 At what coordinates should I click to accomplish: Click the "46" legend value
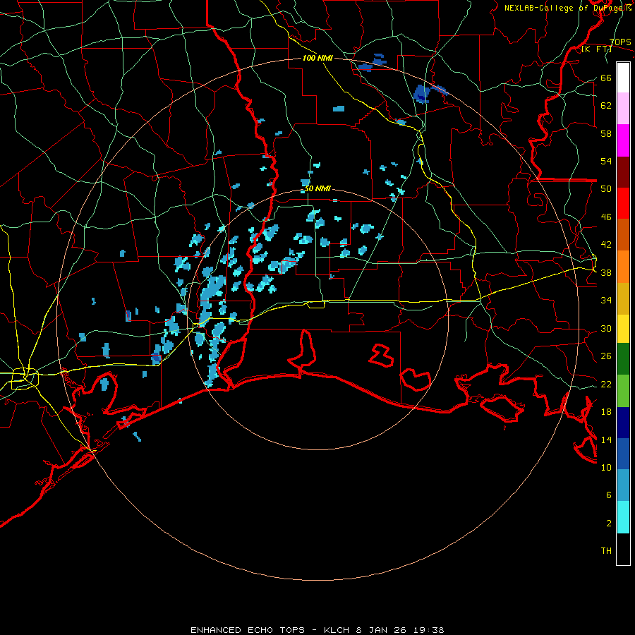click(x=606, y=217)
